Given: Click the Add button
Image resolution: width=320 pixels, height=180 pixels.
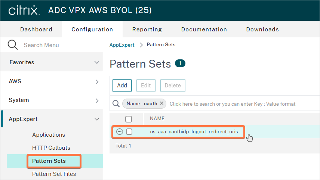Looking at the screenshot, I should tap(122, 86).
